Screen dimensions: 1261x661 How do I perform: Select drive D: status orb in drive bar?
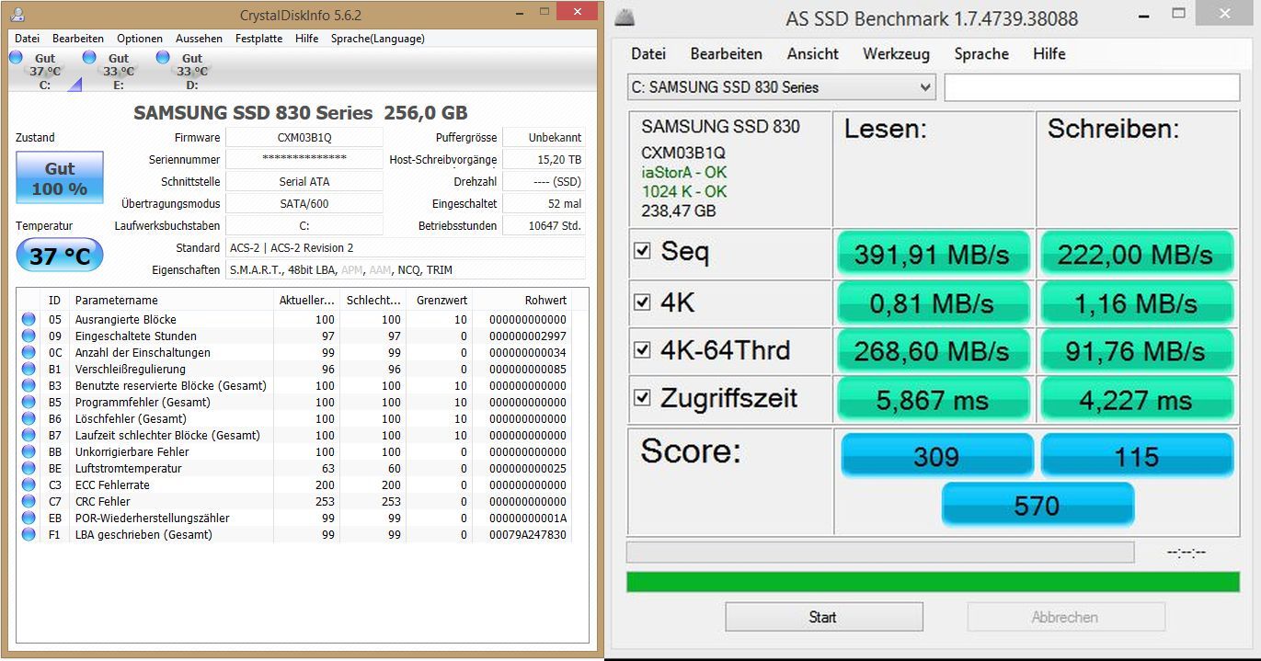163,58
